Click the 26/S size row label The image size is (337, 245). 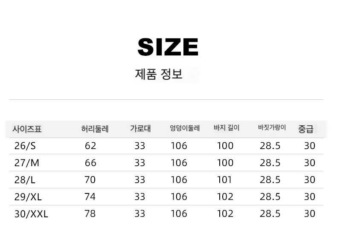point(25,146)
